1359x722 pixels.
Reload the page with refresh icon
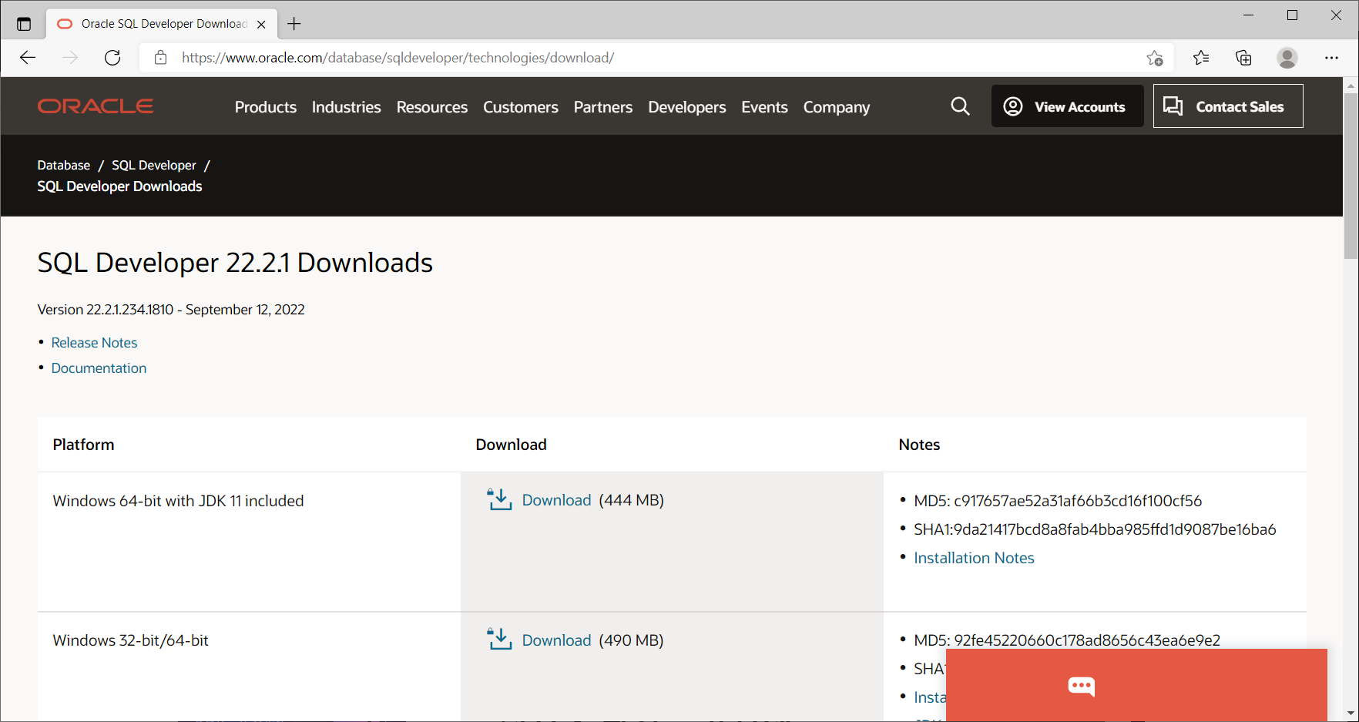click(x=112, y=58)
